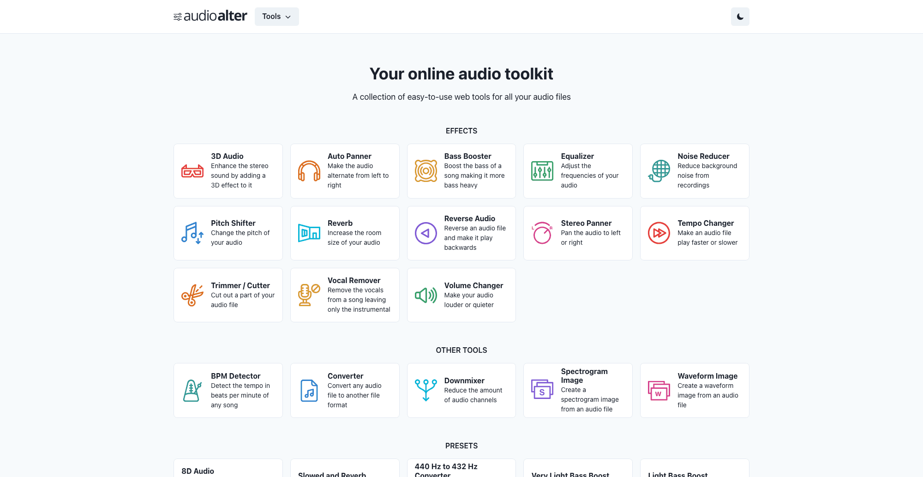This screenshot has width=923, height=477.
Task: Open the Tempo Changer title link
Action: pyautogui.click(x=706, y=223)
